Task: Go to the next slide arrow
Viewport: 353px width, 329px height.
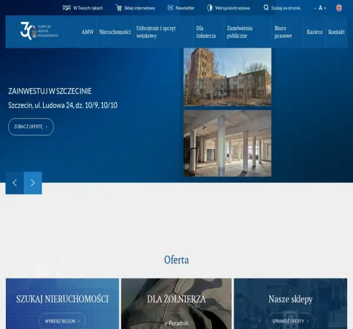Action: tap(33, 183)
